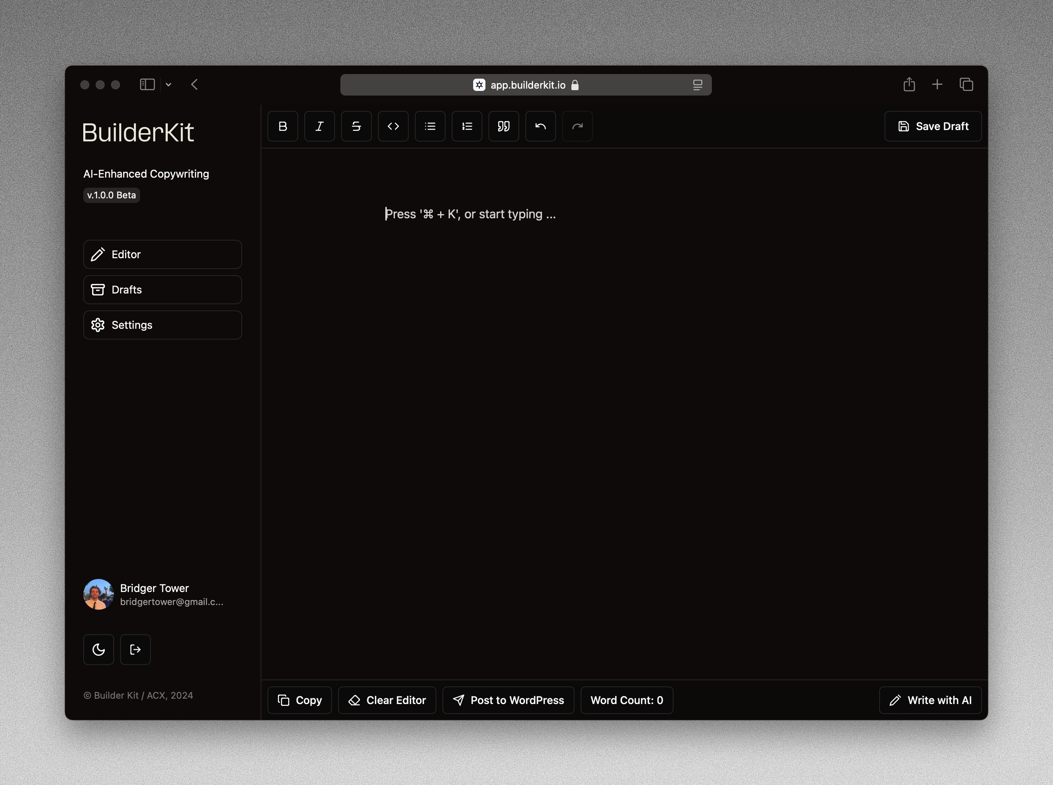Click the Save Draft button
This screenshot has height=785, width=1053.
[933, 126]
